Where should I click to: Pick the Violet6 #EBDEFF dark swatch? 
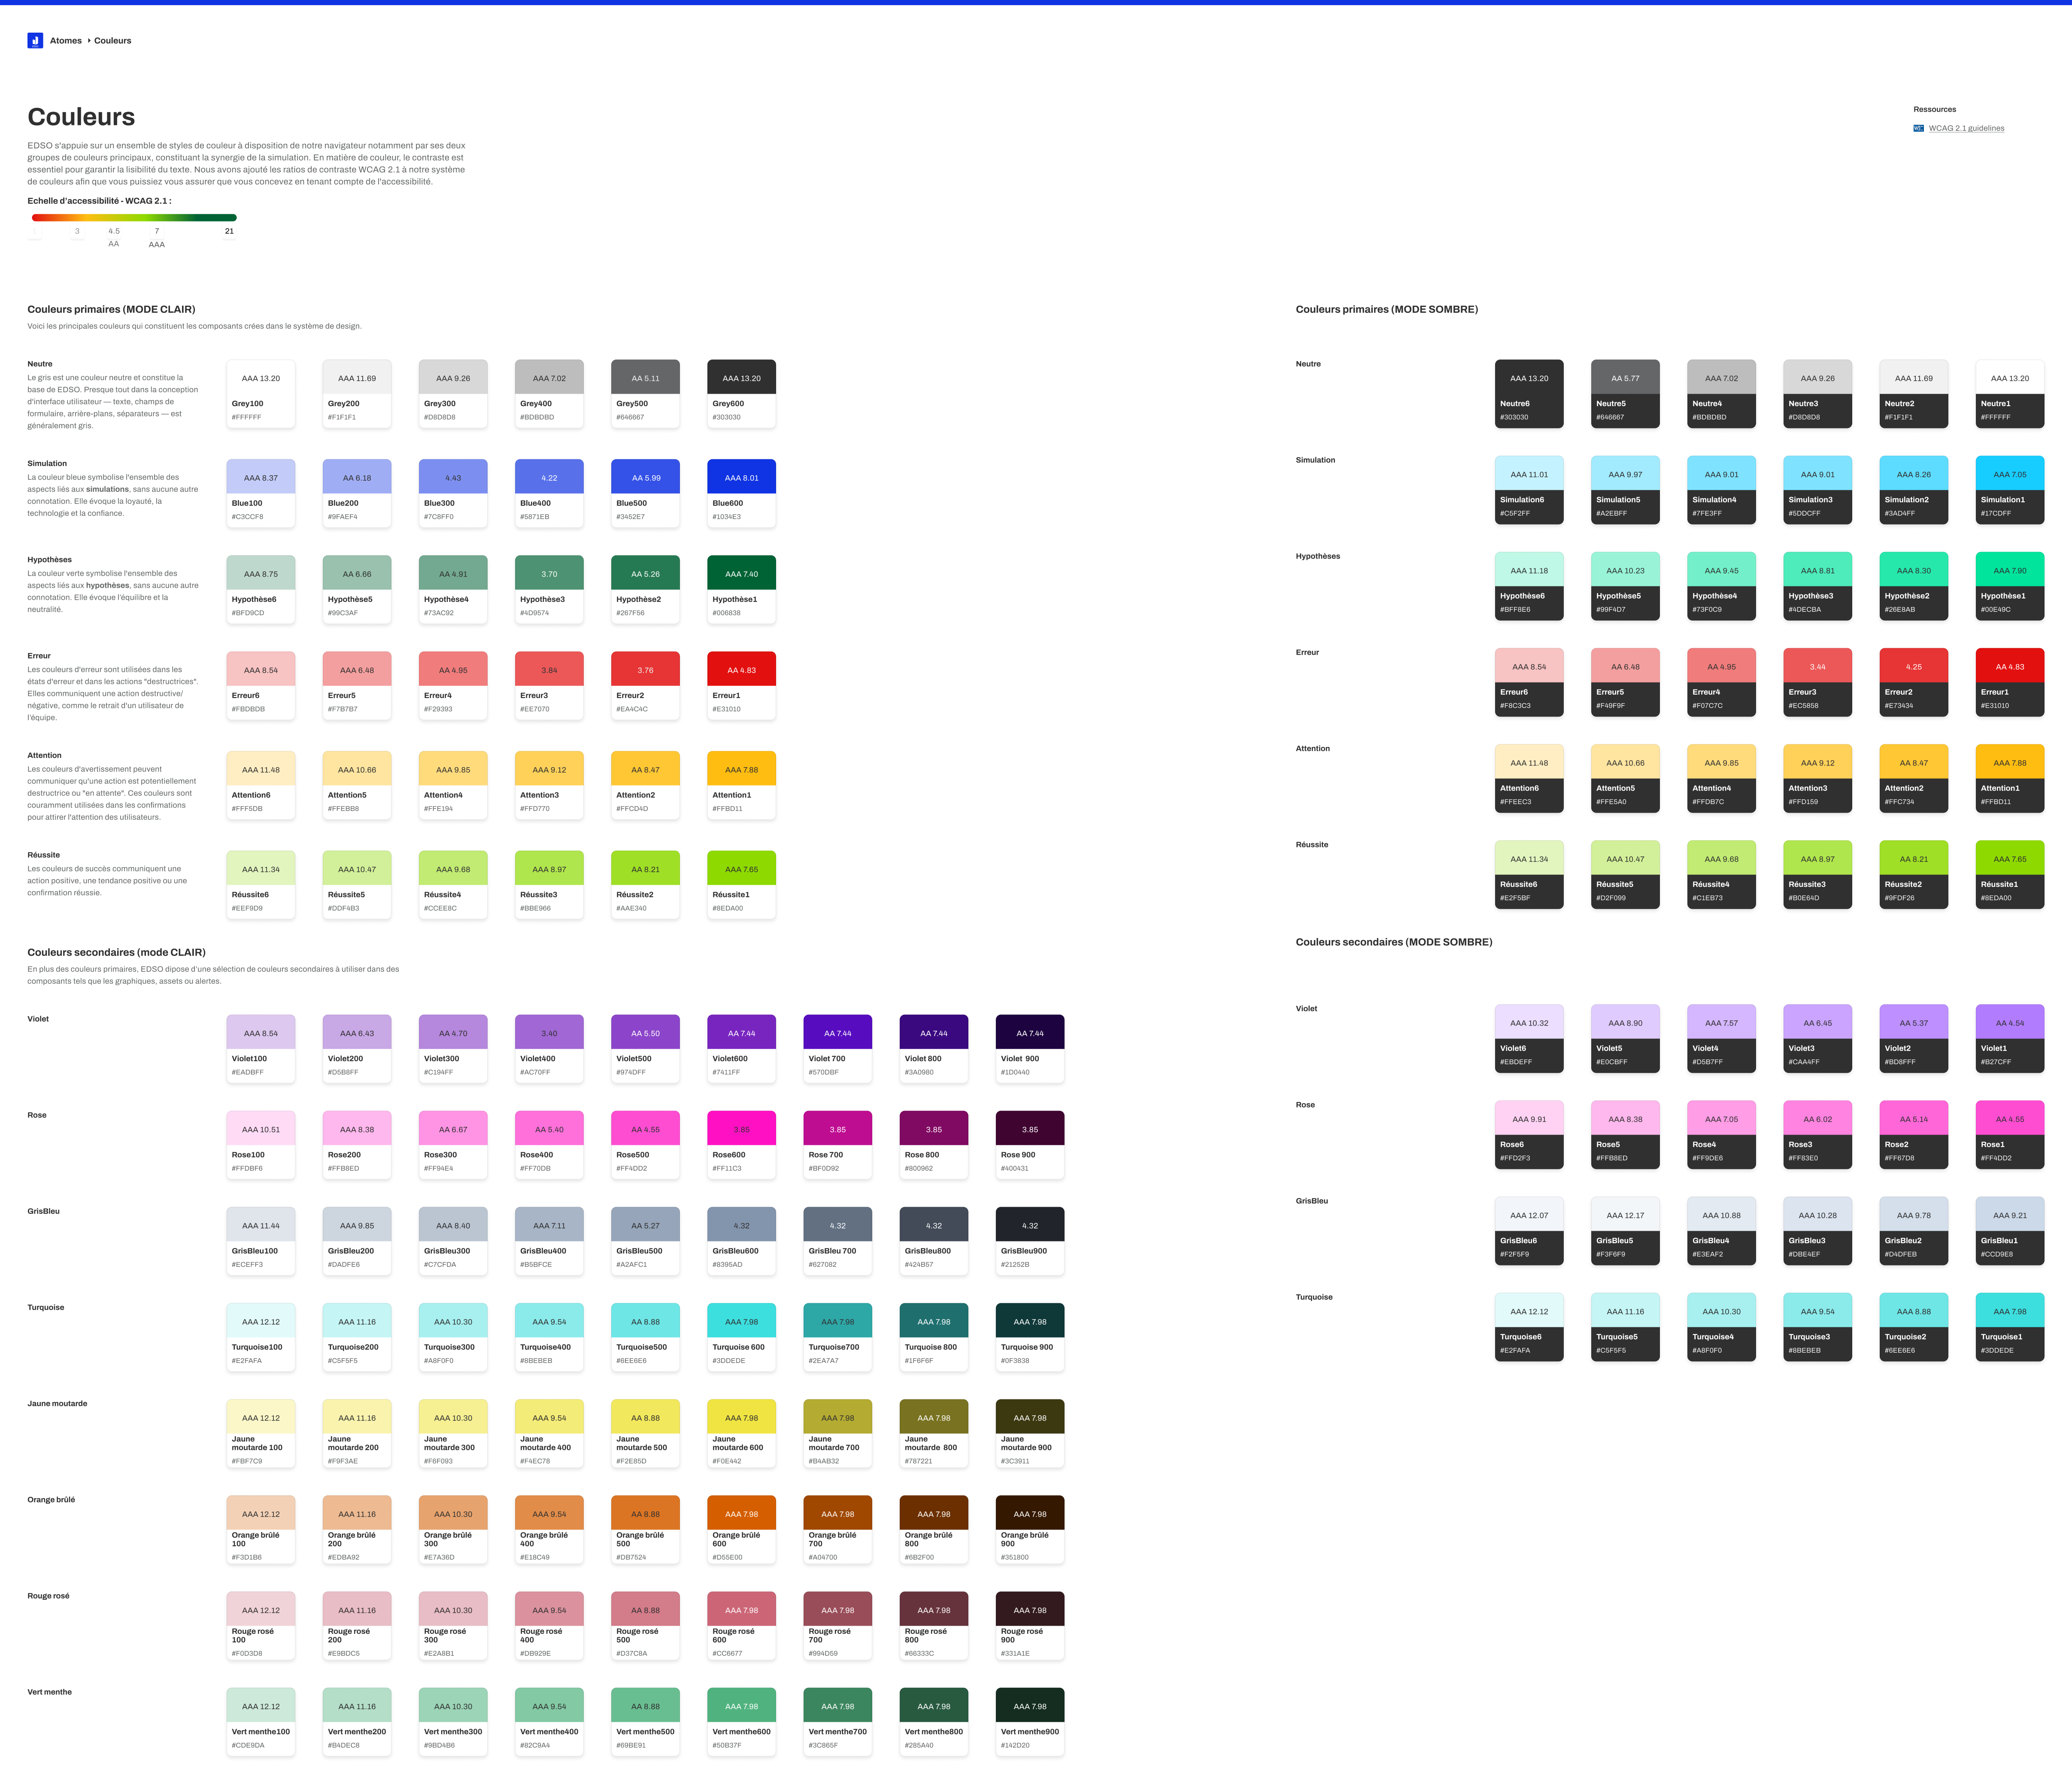(x=1529, y=1038)
